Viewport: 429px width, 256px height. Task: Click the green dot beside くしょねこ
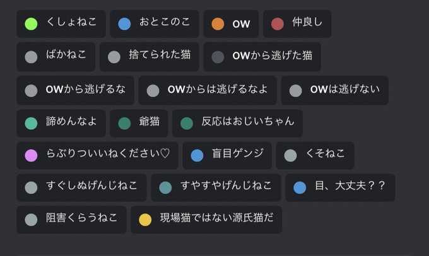(31, 24)
